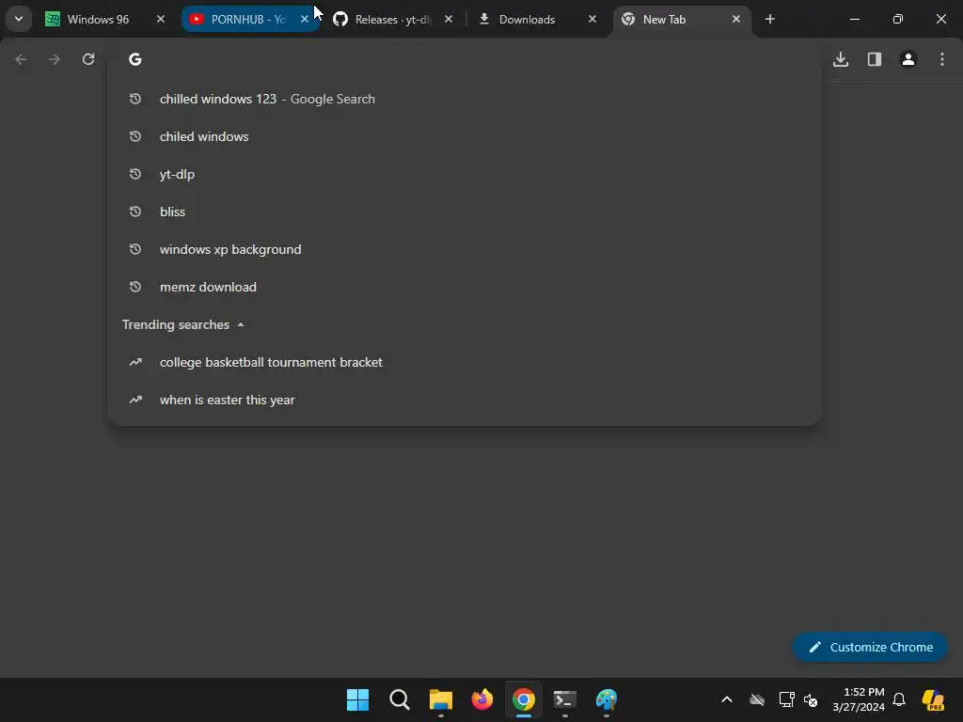The height and width of the screenshot is (722, 963).
Task: Close the New Tab tab
Action: click(x=735, y=19)
